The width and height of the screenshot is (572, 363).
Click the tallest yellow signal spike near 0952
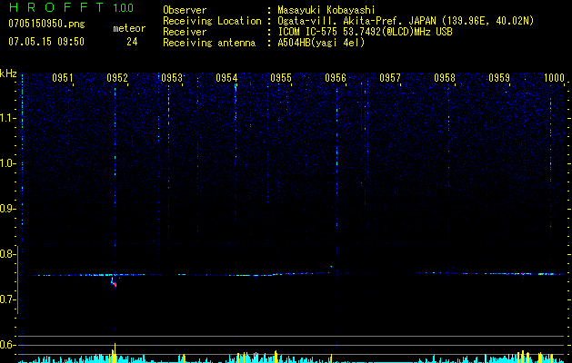point(115,353)
